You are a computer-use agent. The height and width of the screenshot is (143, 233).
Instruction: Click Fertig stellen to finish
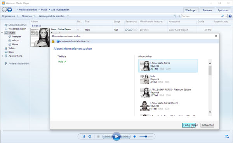tap(189, 125)
